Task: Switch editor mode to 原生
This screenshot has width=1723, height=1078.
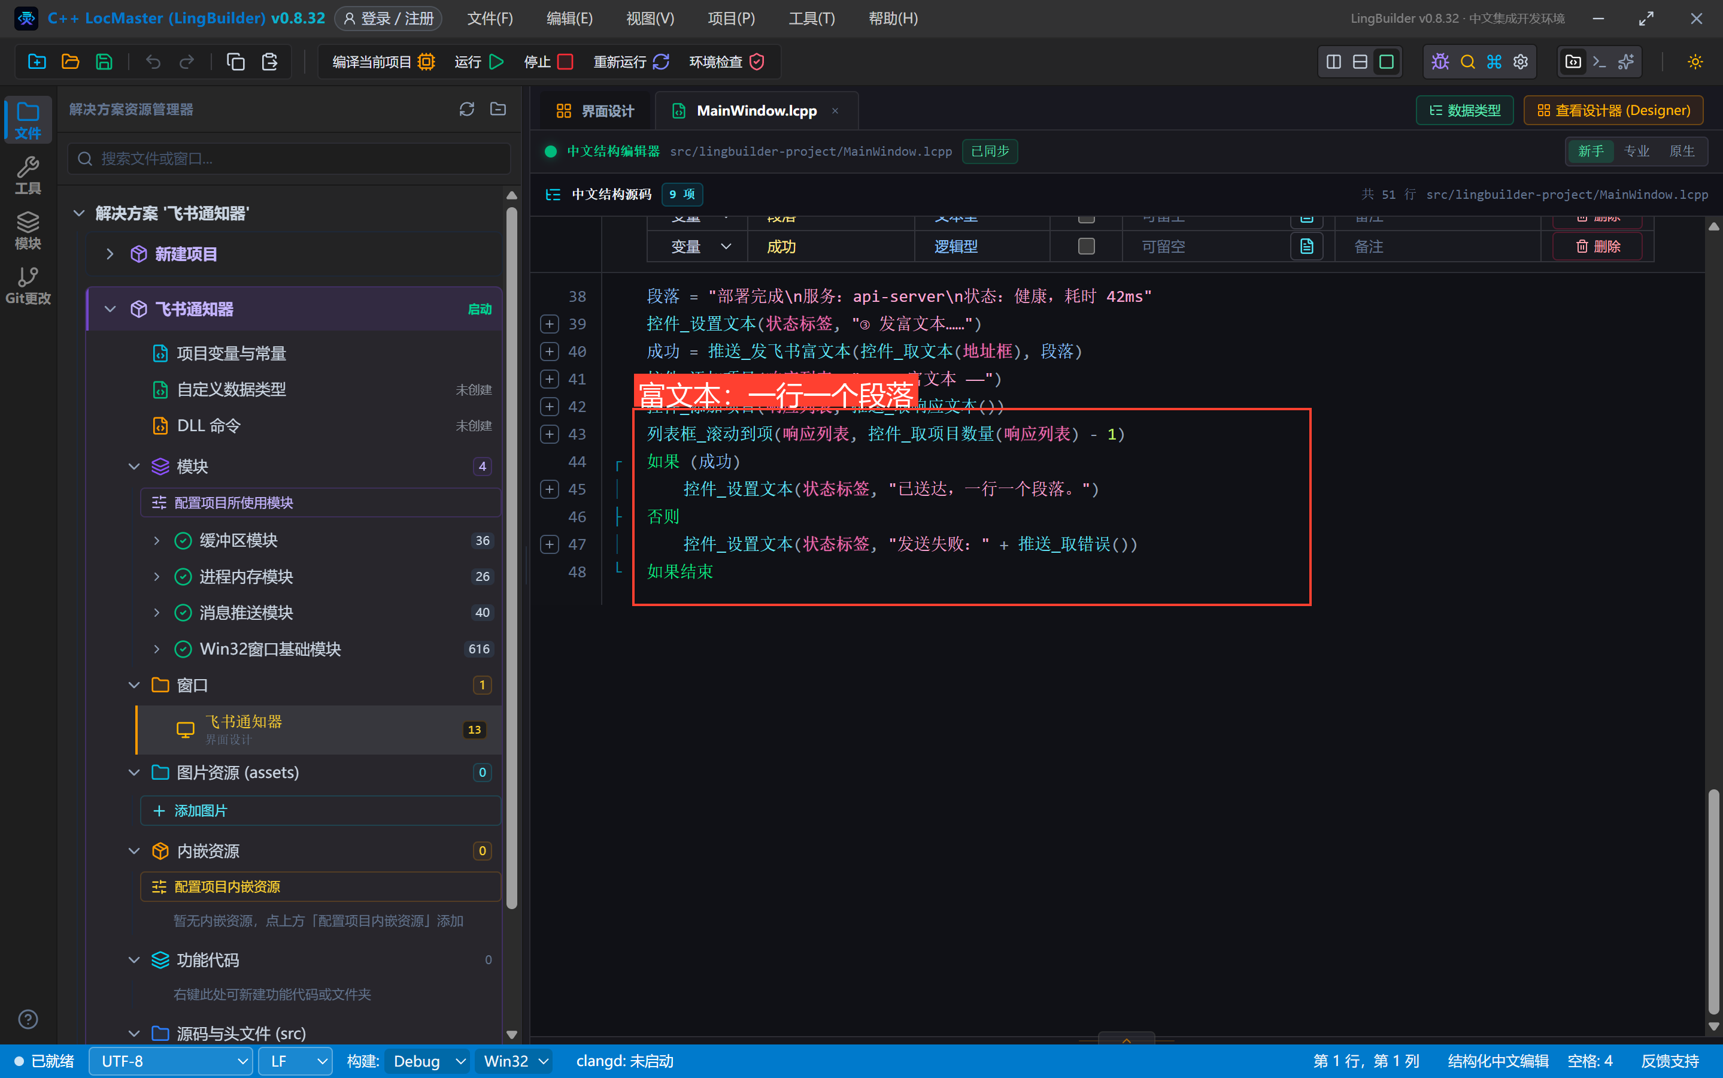Action: pyautogui.click(x=1682, y=151)
